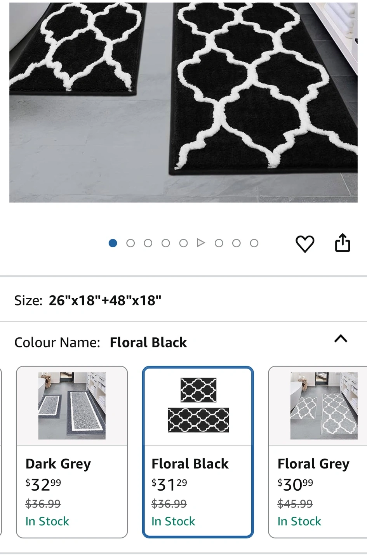Open the main black rug product image
The image size is (367, 559).
[x=183, y=102]
